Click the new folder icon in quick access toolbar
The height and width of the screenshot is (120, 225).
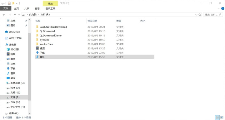tap(13, 3)
